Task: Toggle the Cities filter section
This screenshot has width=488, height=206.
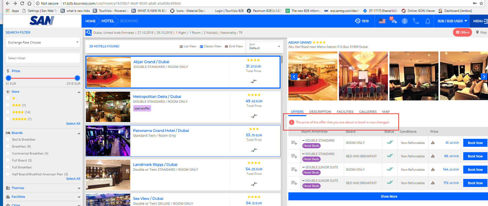Action: (79, 205)
